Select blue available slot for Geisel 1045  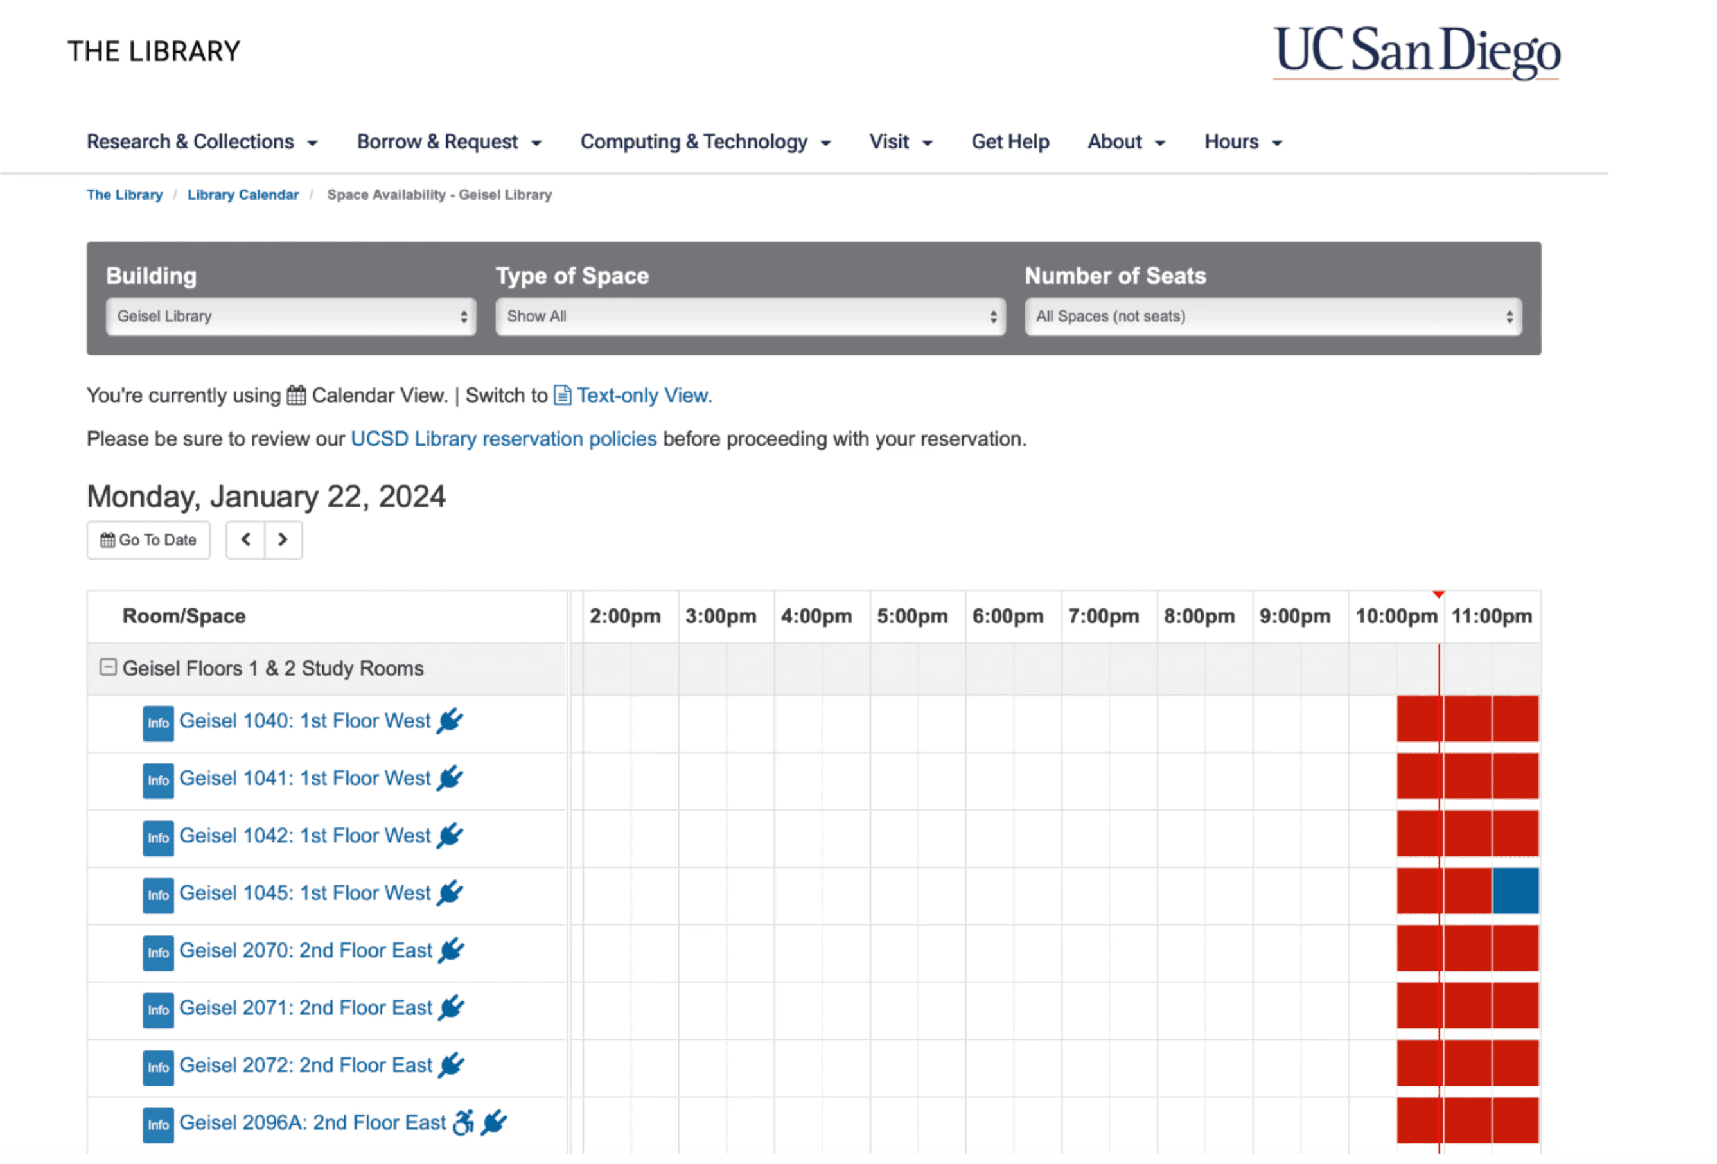pos(1515,891)
